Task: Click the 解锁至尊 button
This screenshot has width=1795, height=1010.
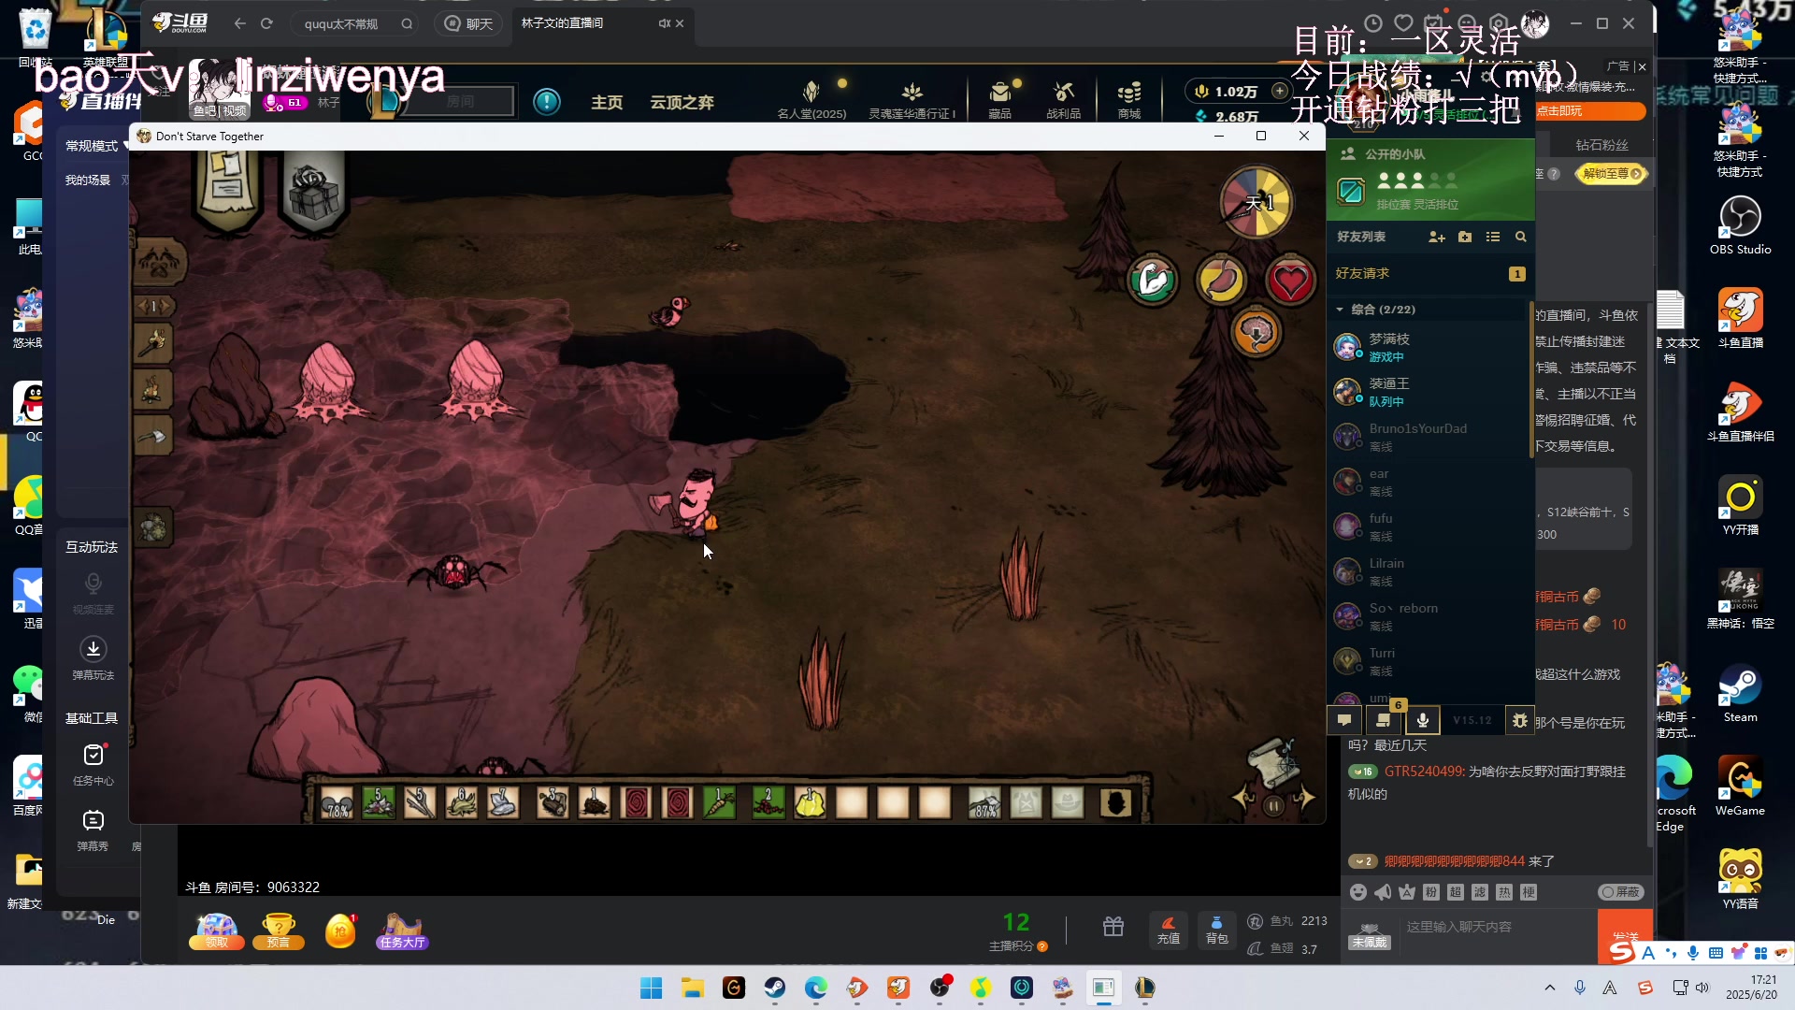Action: 1613,174
